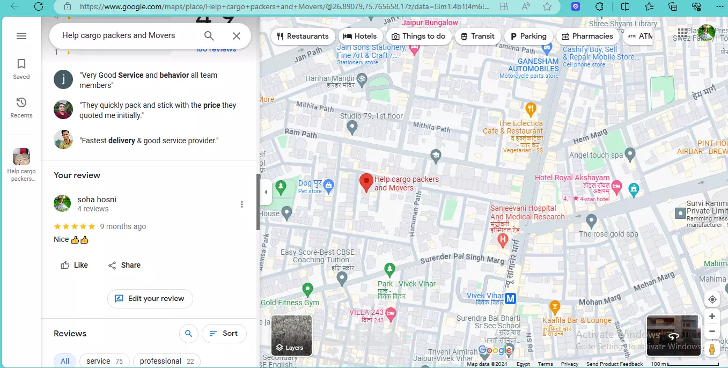Open browser split screen icon
728x368 pixels.
pyautogui.click(x=625, y=7)
